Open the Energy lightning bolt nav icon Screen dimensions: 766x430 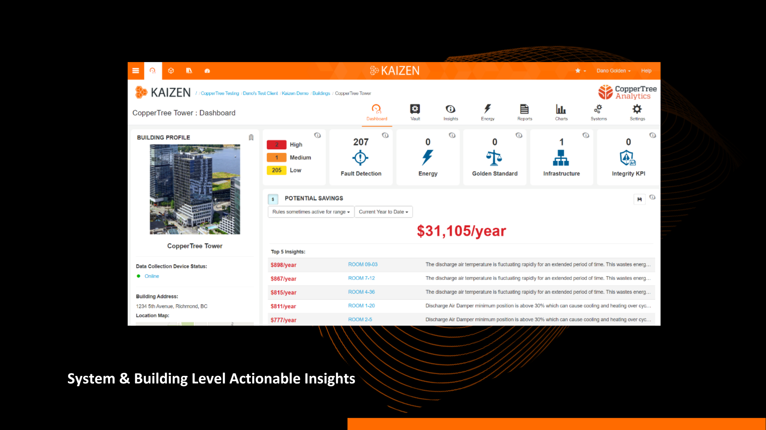[488, 109]
